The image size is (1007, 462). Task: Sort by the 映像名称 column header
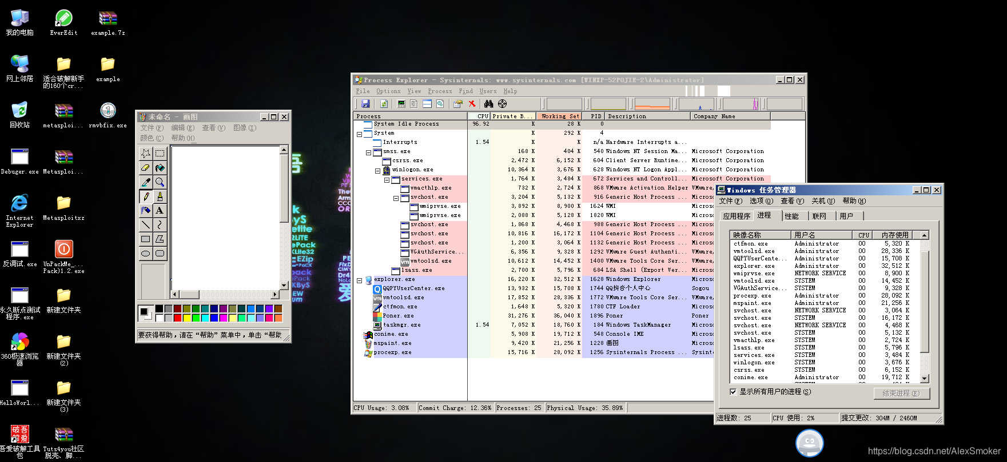760,235
